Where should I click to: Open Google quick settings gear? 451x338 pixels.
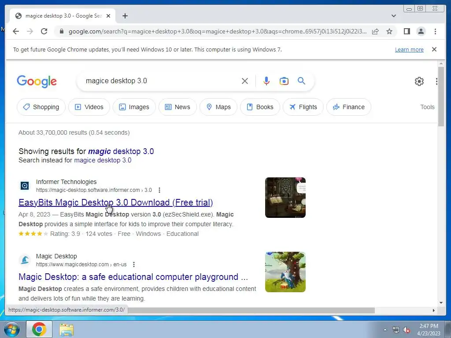(419, 81)
